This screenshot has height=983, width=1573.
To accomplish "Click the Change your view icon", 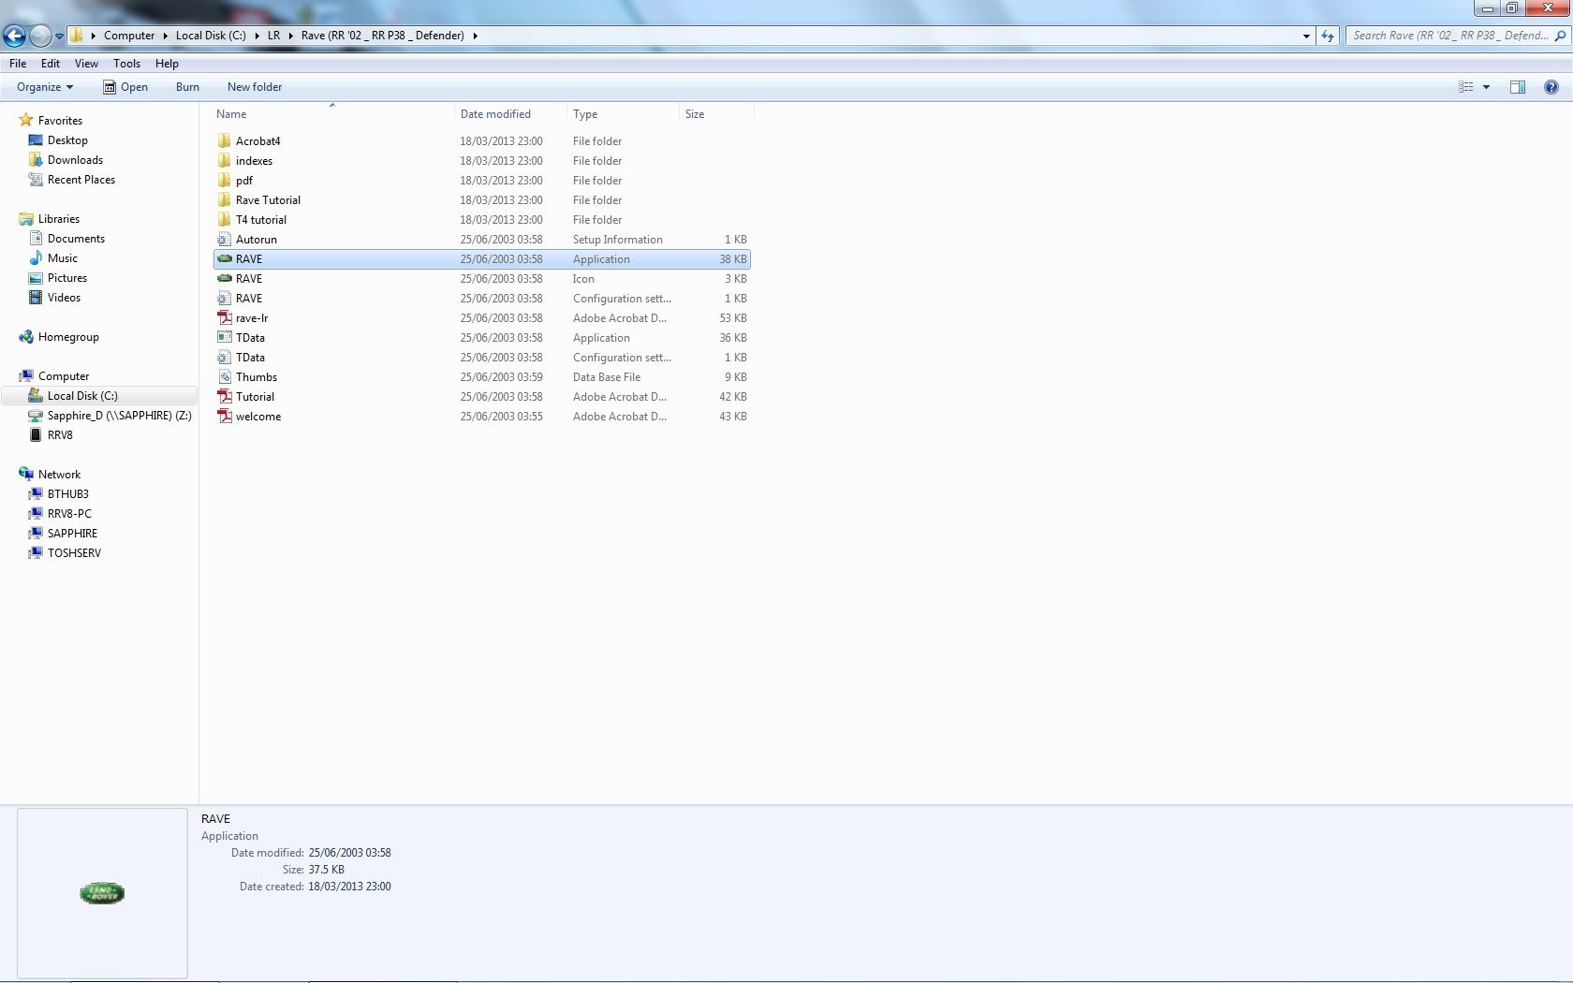I will (1466, 87).
